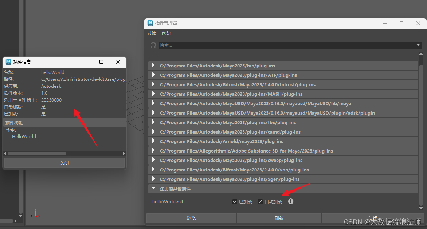The image size is (427, 229).
Task: Click the right scroll arrow in 插件信息
Action: pyautogui.click(x=124, y=153)
